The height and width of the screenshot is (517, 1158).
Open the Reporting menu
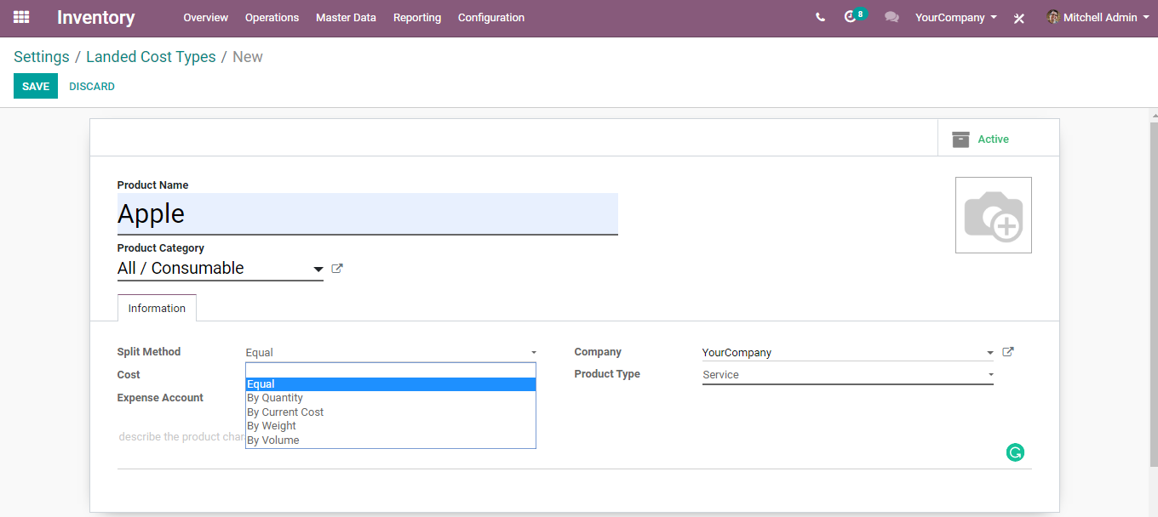tap(417, 17)
